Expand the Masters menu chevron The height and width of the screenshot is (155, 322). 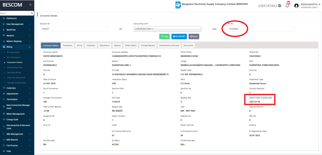pos(30,36)
